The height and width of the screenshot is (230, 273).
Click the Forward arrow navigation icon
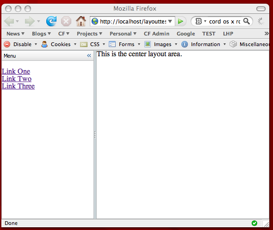pos(30,21)
